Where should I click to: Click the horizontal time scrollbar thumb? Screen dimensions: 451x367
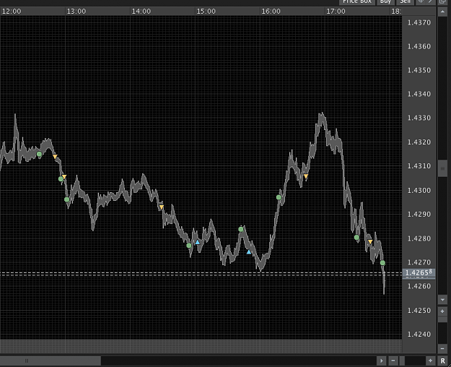[x=51, y=360]
